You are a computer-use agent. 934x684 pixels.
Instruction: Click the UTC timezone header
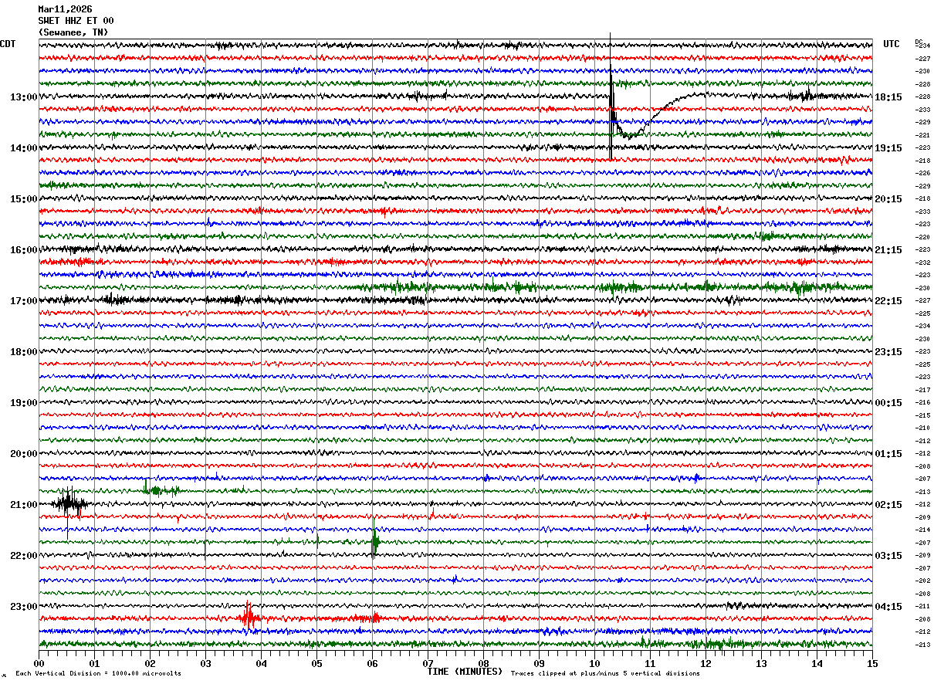click(x=892, y=44)
